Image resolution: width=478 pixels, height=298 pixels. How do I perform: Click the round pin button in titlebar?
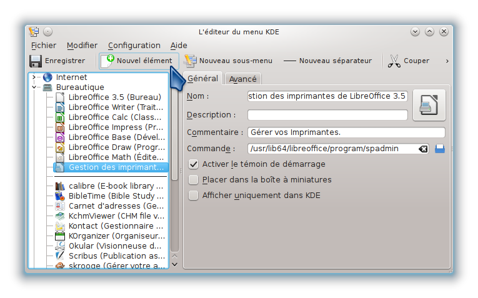tap(48, 31)
